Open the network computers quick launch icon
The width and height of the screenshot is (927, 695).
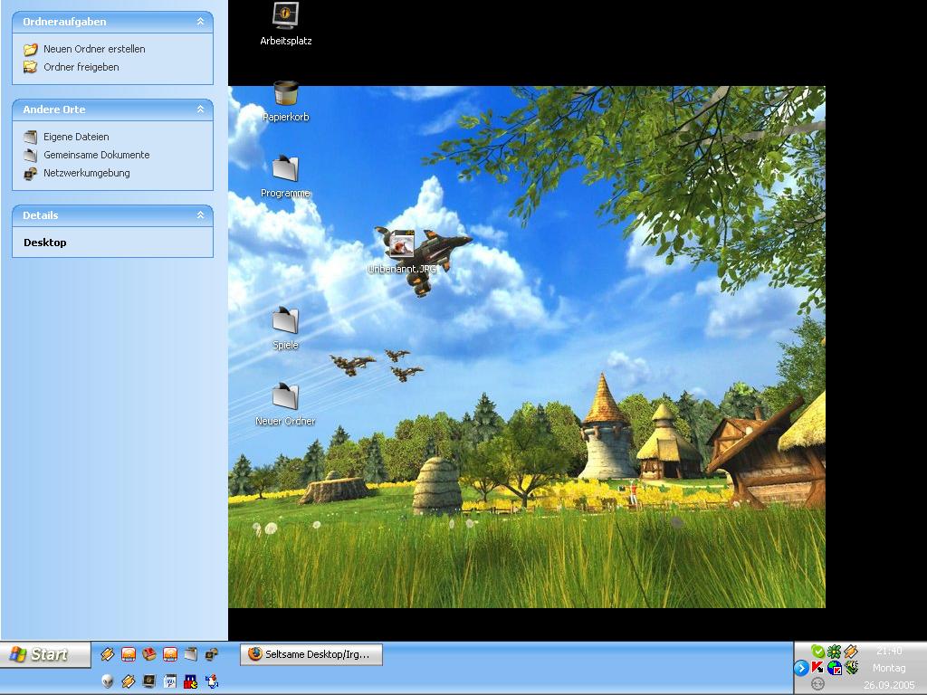point(212,653)
